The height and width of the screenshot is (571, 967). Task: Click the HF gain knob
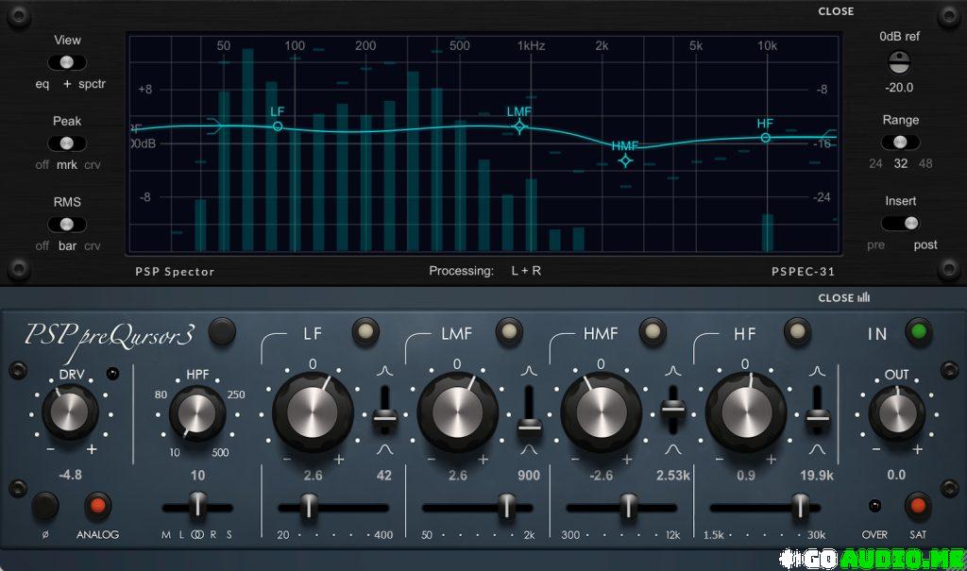tap(746, 412)
